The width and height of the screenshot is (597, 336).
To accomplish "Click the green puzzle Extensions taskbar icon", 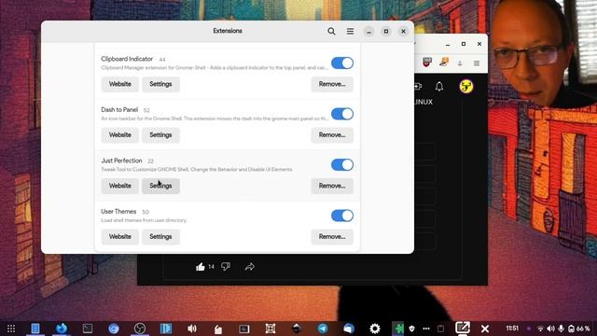I will (x=398, y=329).
